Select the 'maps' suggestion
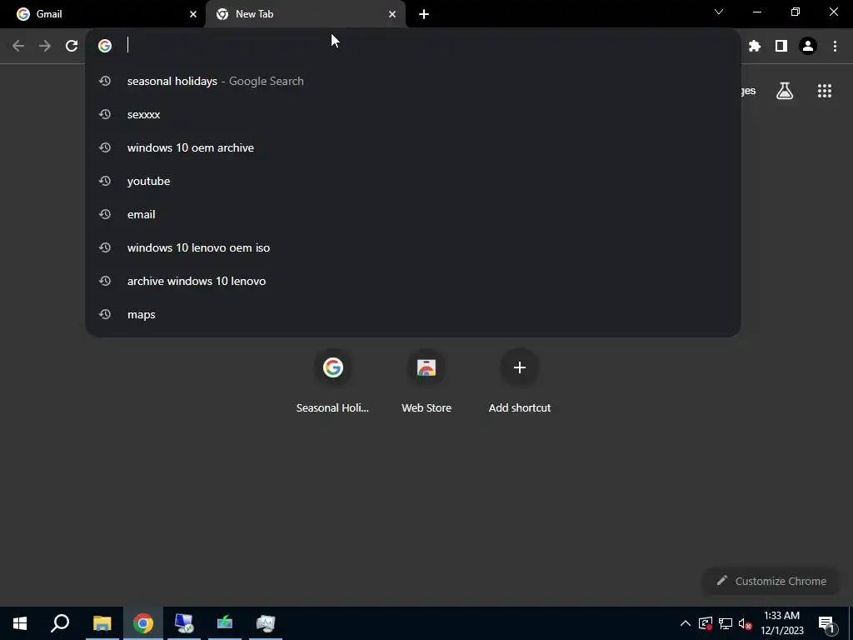 [413, 314]
